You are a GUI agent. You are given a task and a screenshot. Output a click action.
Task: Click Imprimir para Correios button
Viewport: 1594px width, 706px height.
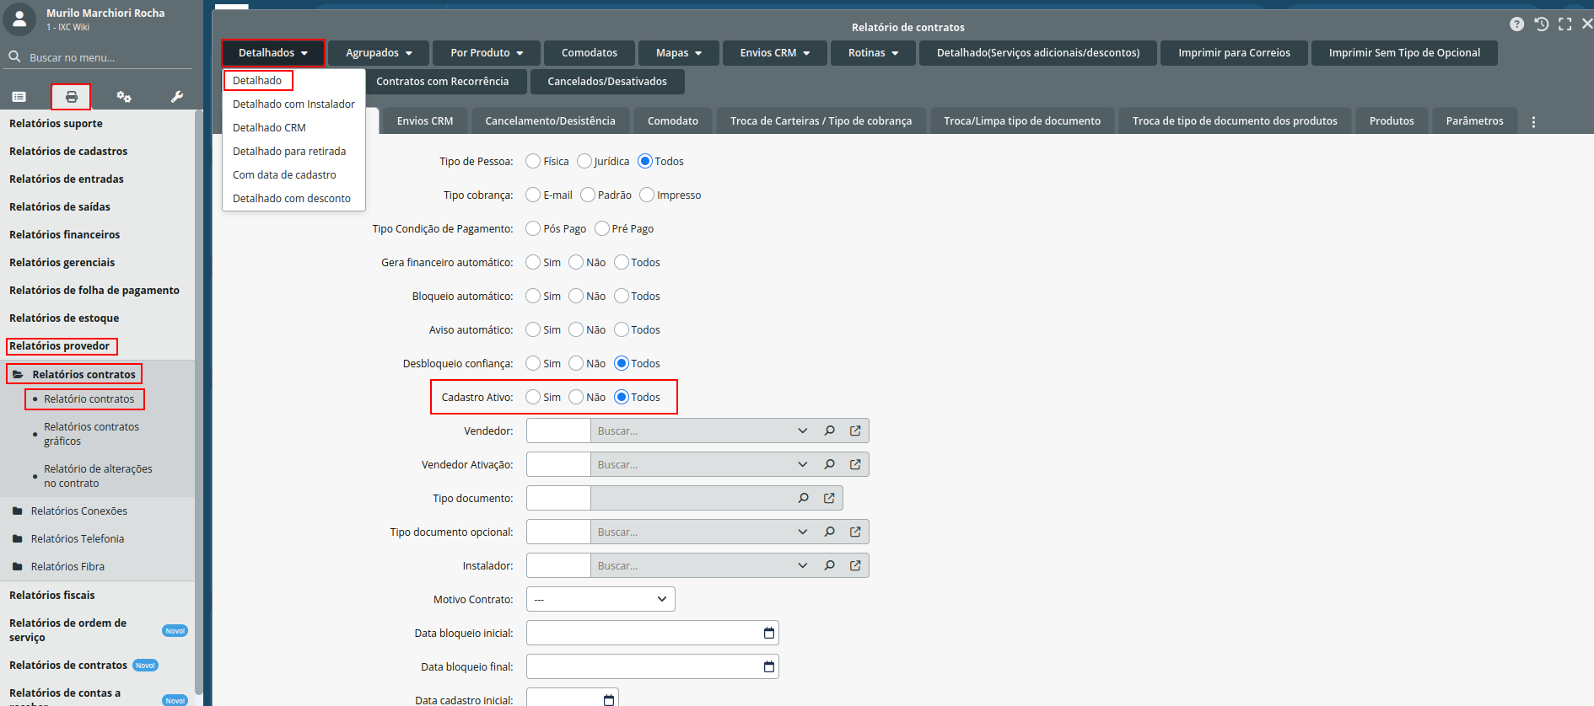[x=1234, y=52]
